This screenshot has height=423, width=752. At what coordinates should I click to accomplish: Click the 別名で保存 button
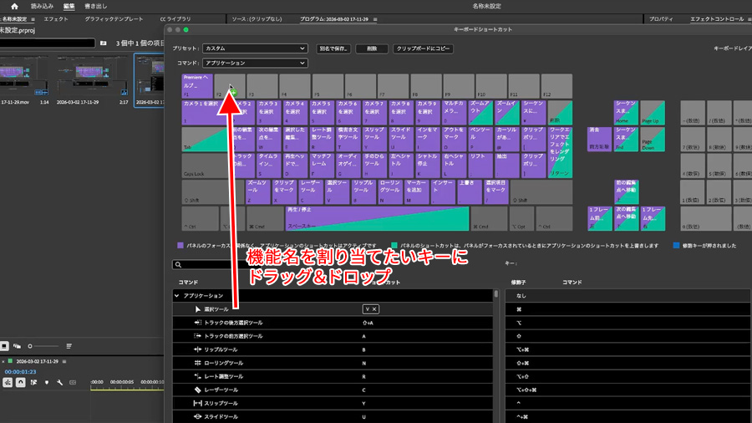point(333,48)
